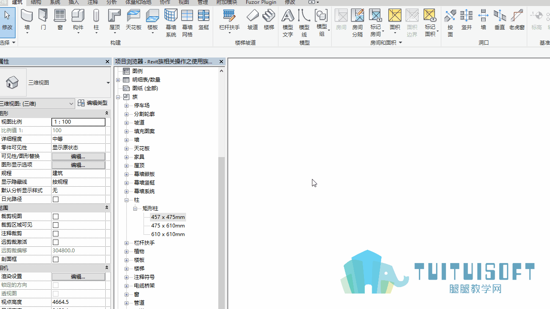The image size is (550, 309).
Task: Select the 幕墙网格 (Curtain Grid) tool
Action: click(x=187, y=23)
